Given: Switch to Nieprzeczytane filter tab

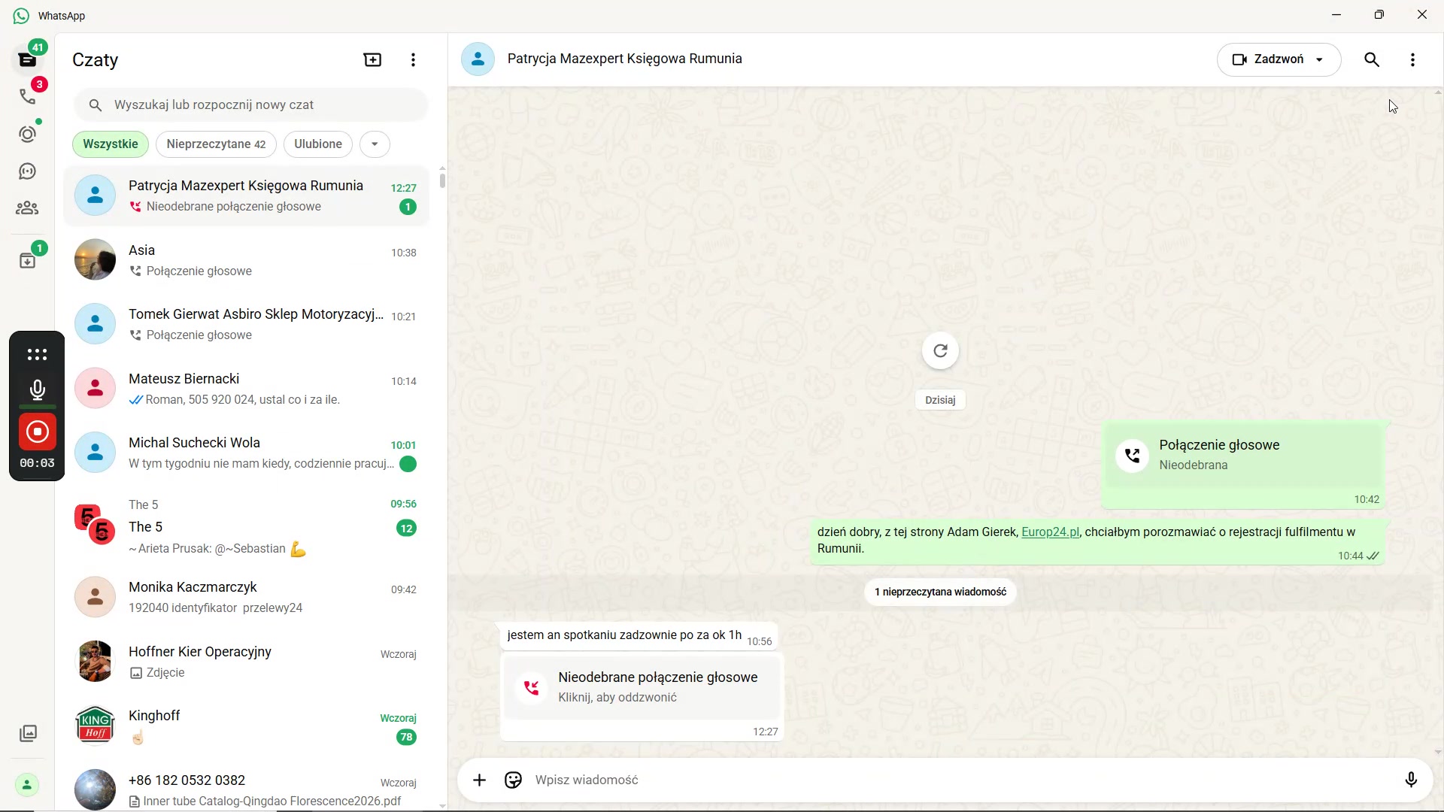Looking at the screenshot, I should pos(216,144).
